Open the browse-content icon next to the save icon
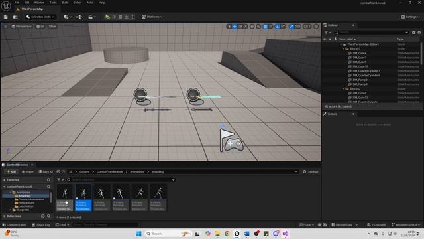Image resolution: width=424 pixels, height=239 pixels. click(x=15, y=17)
